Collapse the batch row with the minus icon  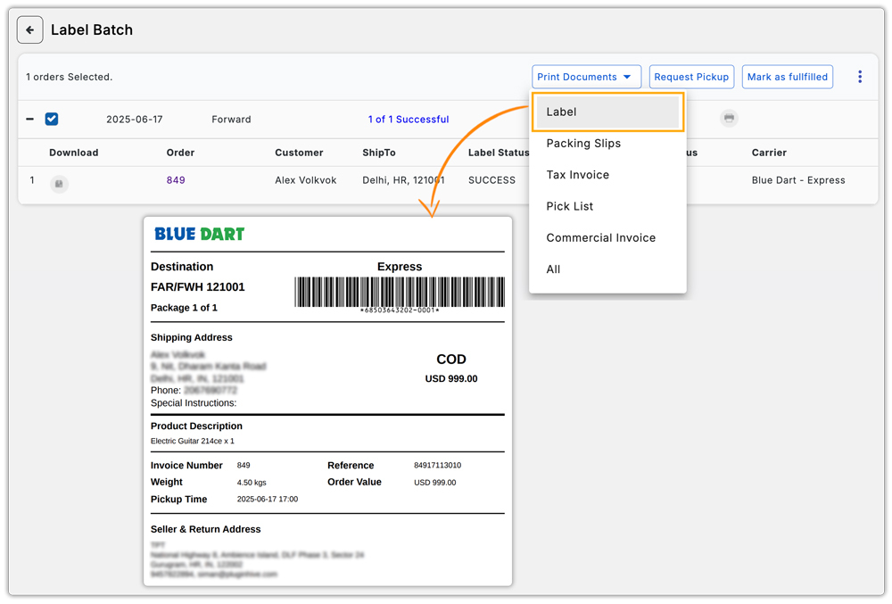pos(29,119)
